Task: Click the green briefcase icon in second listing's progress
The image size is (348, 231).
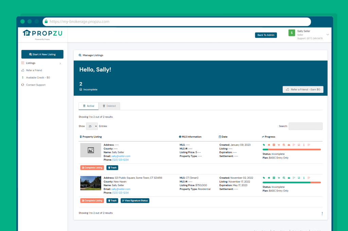Action: (x=289, y=178)
